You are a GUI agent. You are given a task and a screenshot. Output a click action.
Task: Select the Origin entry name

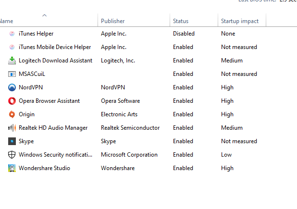(26, 114)
